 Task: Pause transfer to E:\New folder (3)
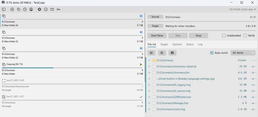point(141,32)
